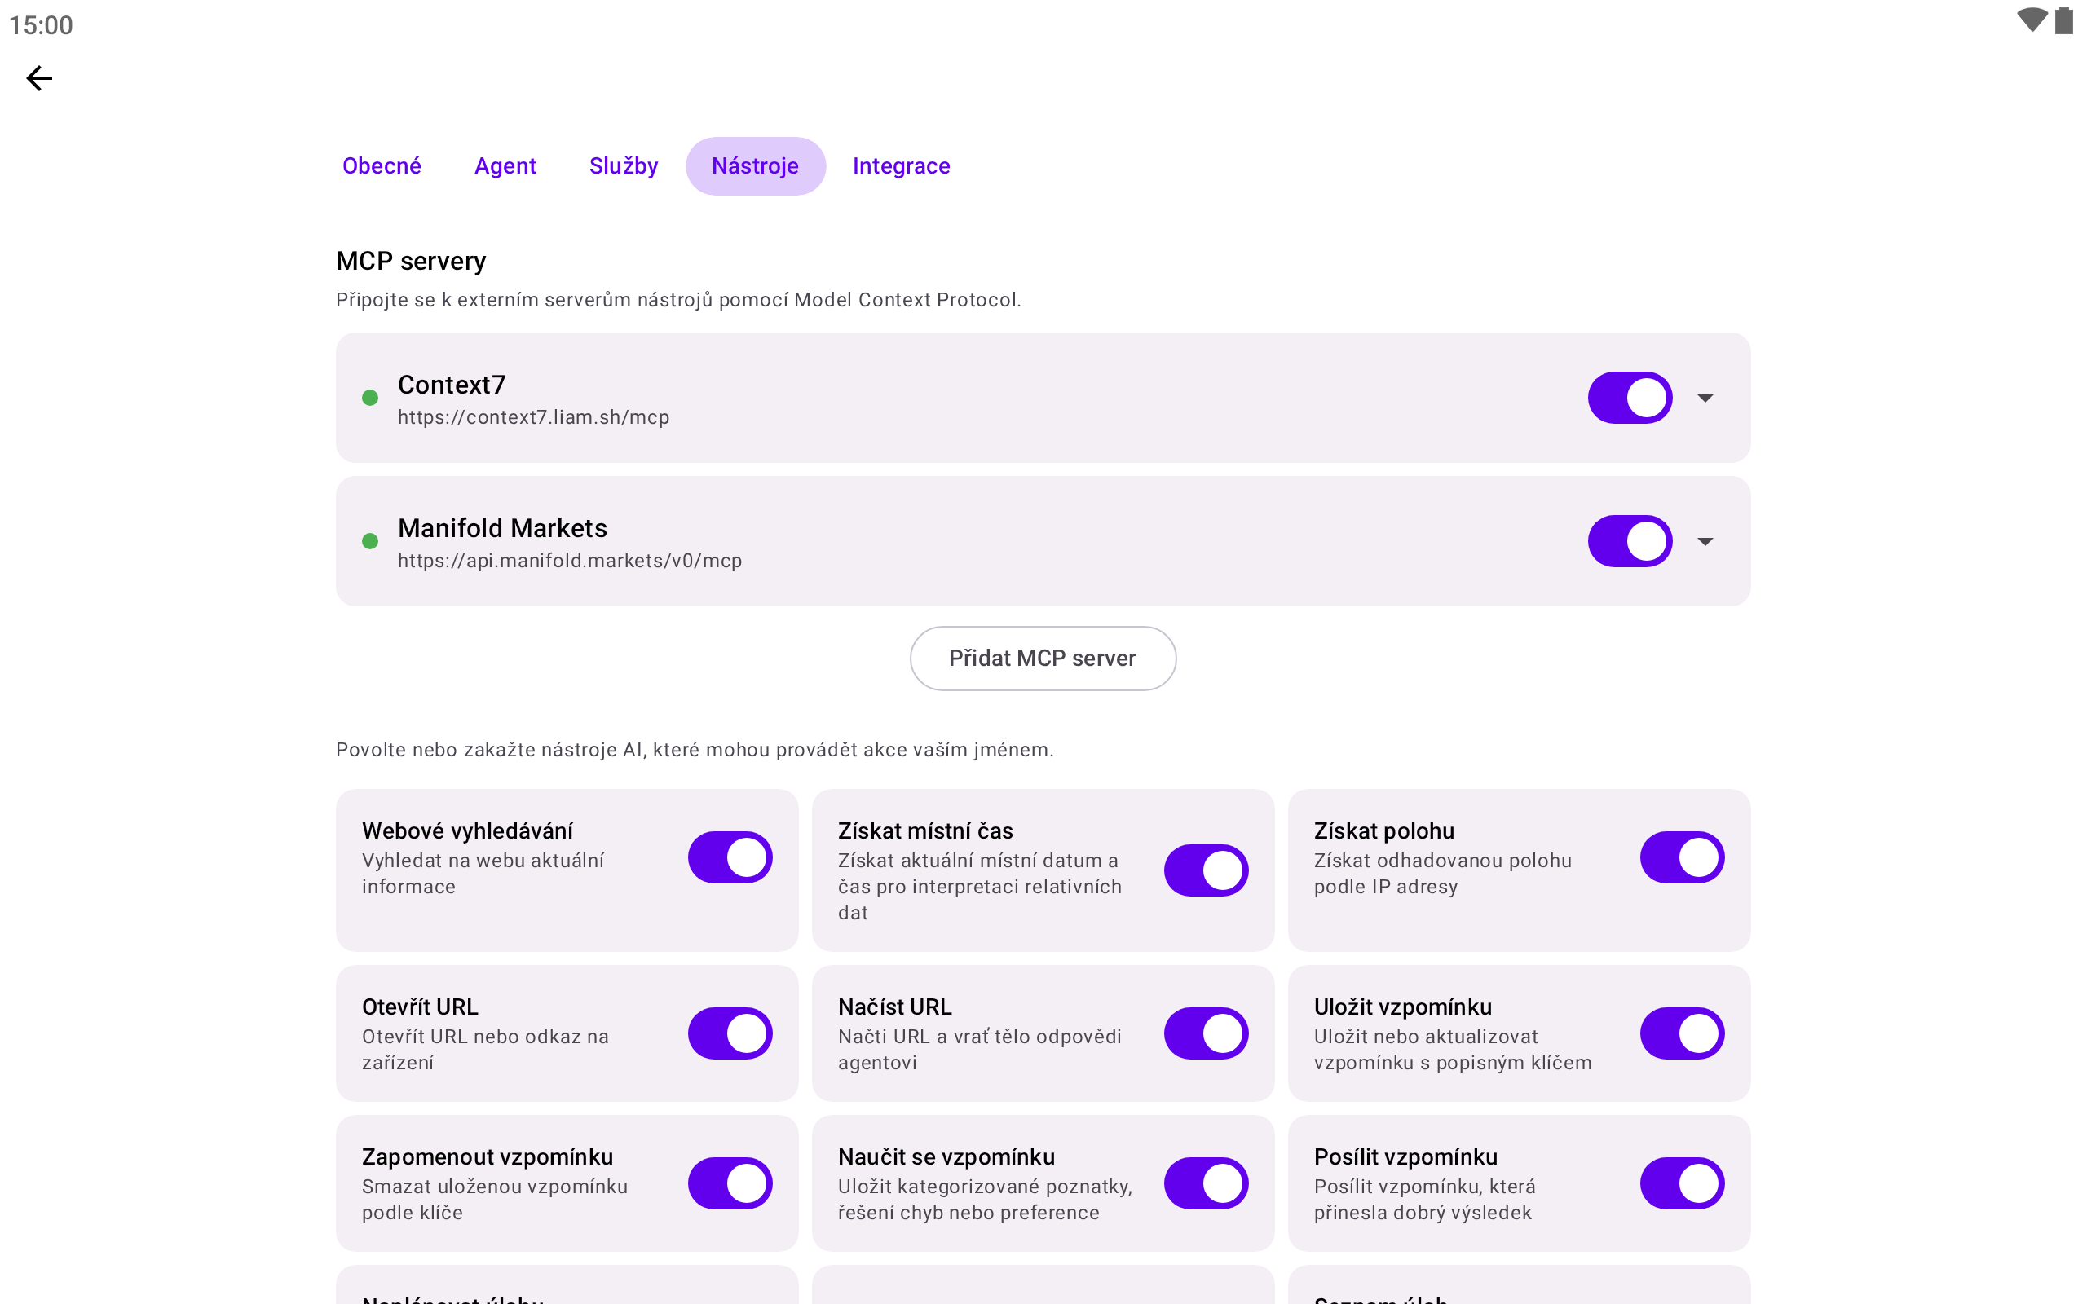Screen dimensions: 2087x1304
Task: Click the Přidat MCP server button
Action: (x=1043, y=658)
